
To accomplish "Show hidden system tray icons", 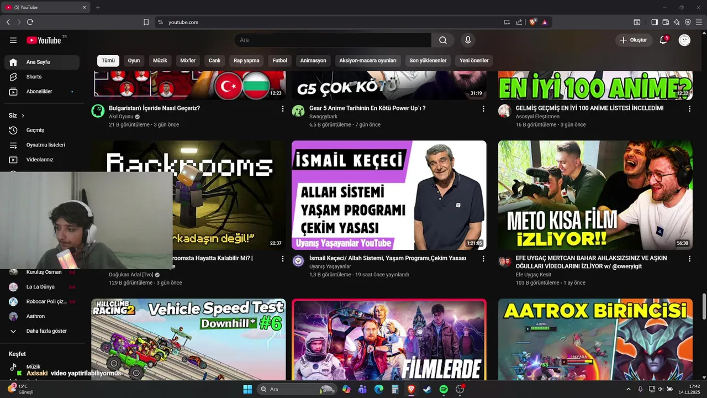I will 628,389.
